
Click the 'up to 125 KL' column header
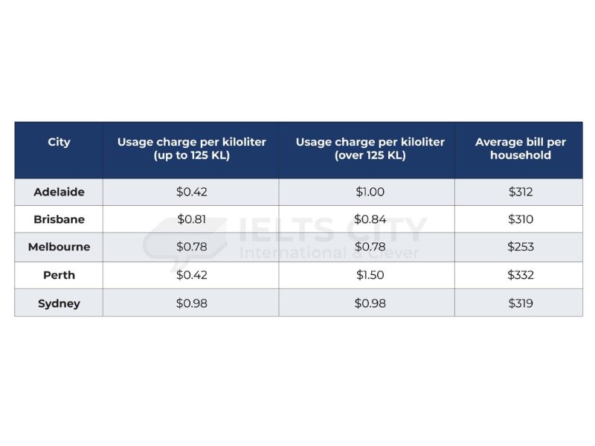tap(191, 150)
